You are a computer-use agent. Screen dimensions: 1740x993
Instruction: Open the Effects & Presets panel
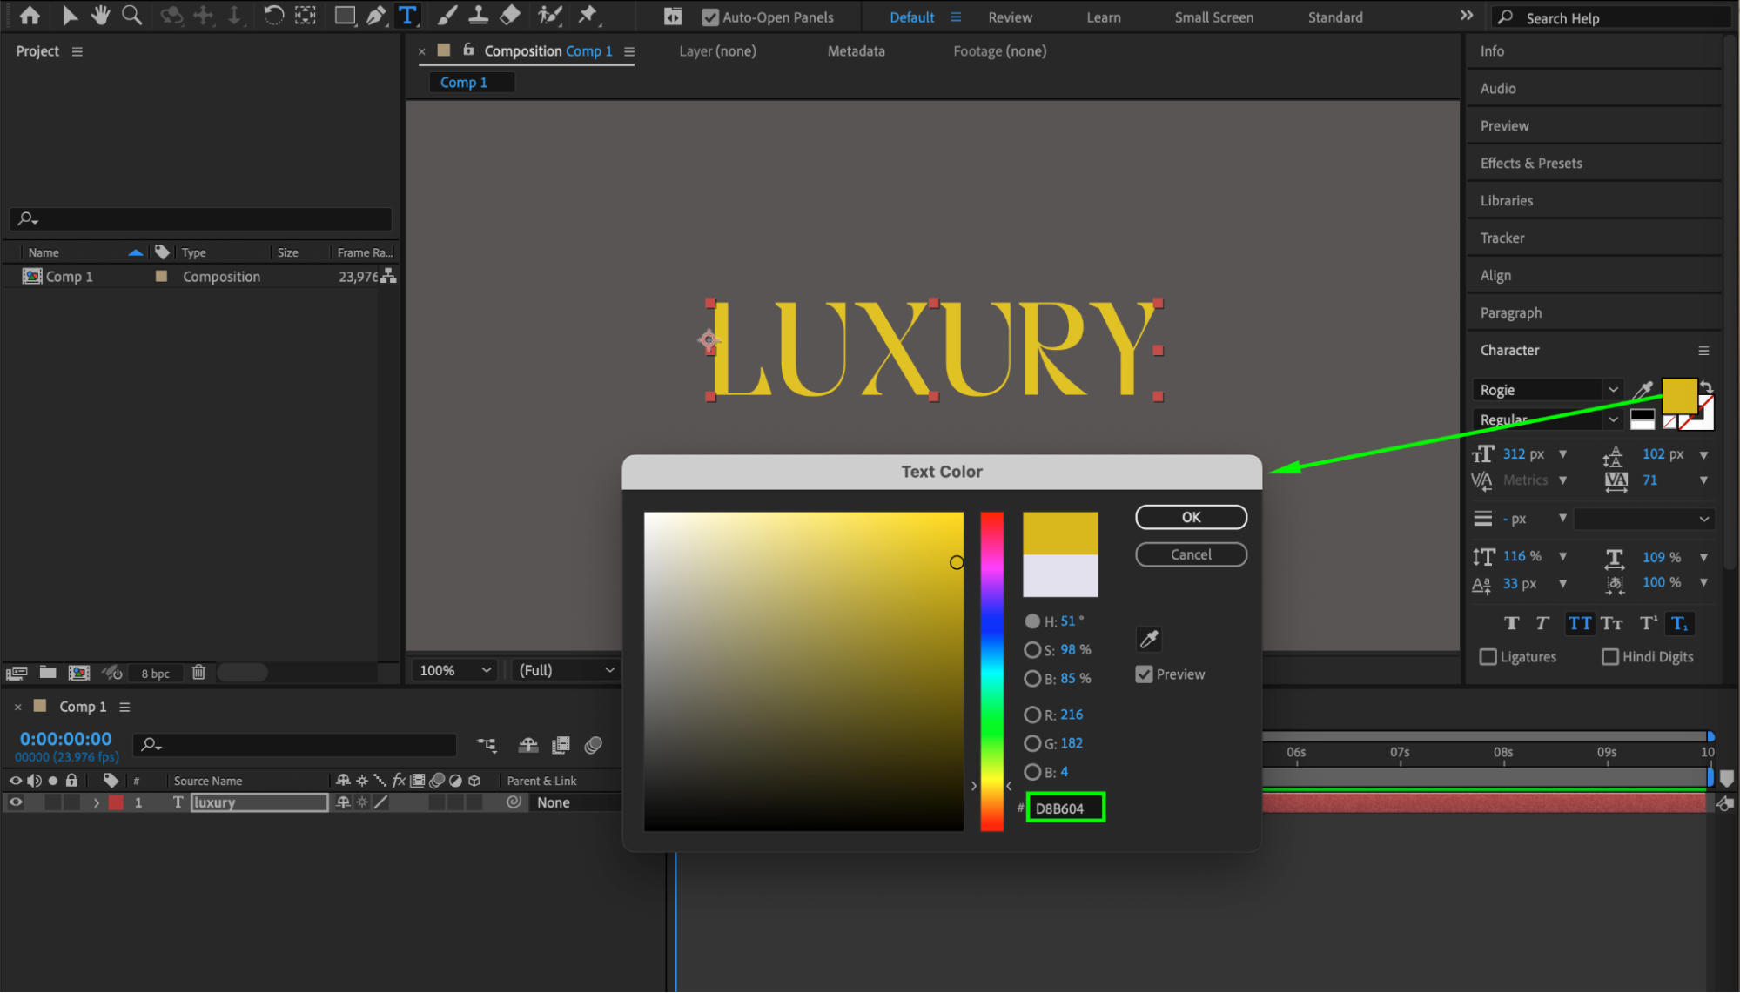click(x=1531, y=163)
